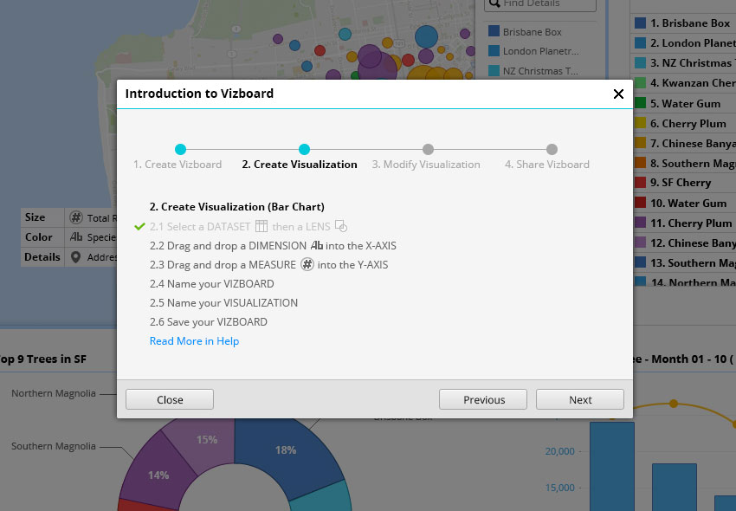Click the location pin icon in Details row
The width and height of the screenshot is (736, 511).
(x=76, y=256)
